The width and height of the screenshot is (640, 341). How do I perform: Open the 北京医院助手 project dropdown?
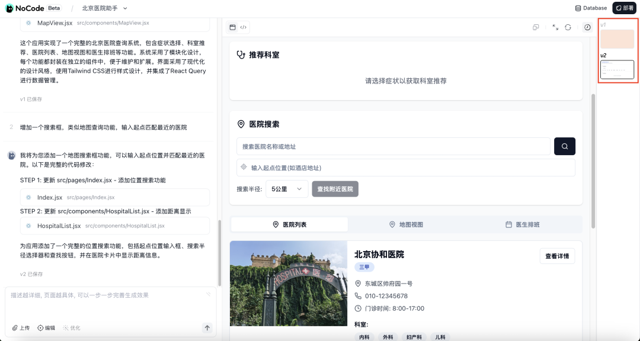pos(104,8)
